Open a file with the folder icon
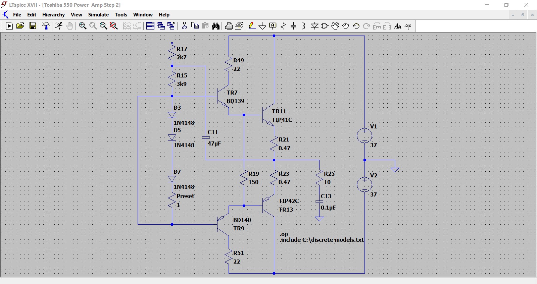 tap(20, 26)
